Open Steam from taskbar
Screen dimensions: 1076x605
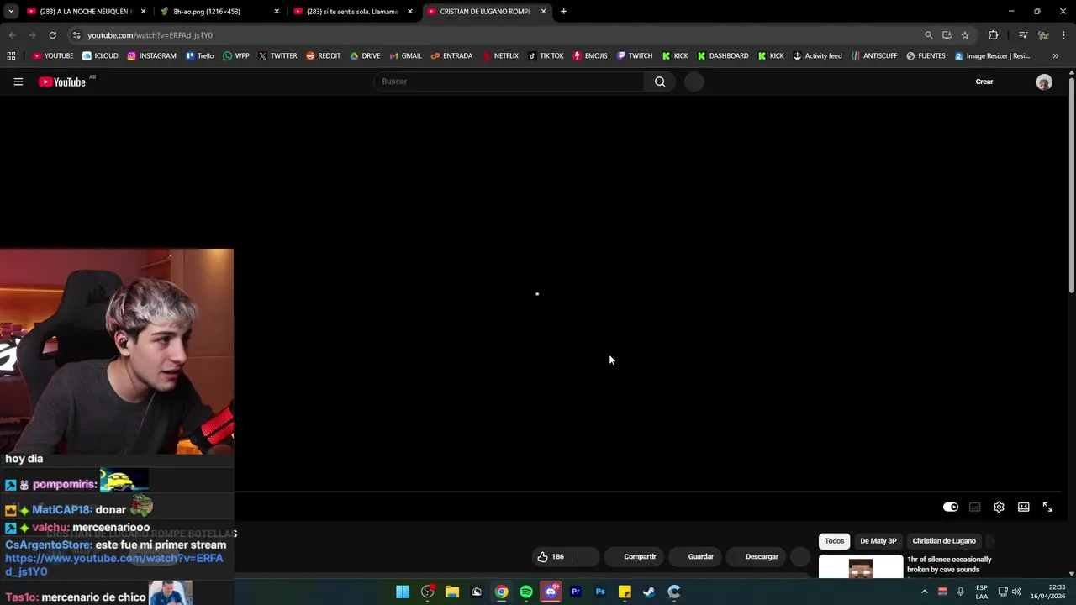click(649, 592)
